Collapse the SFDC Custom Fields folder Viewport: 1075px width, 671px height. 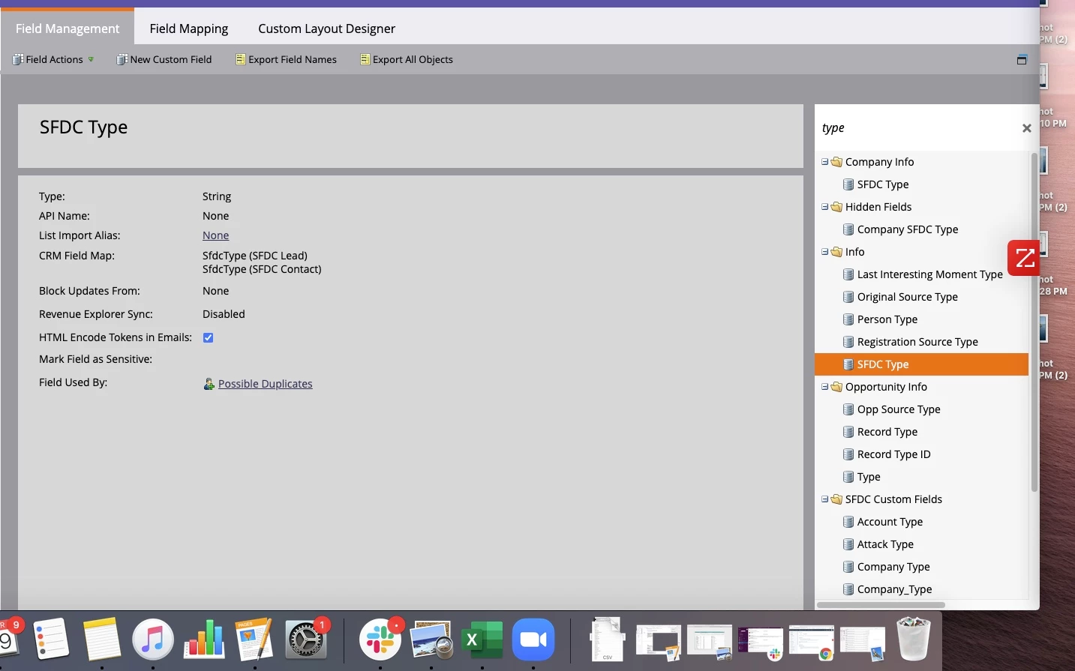click(x=824, y=499)
